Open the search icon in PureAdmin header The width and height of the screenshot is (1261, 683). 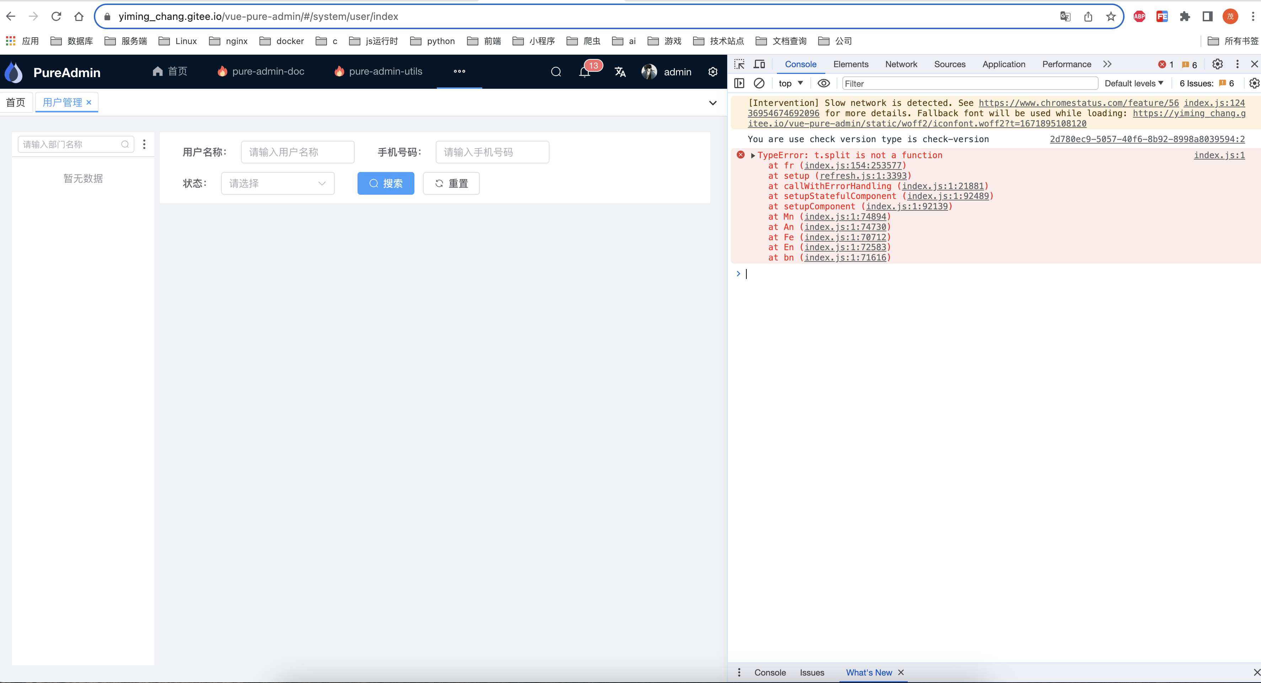click(556, 71)
